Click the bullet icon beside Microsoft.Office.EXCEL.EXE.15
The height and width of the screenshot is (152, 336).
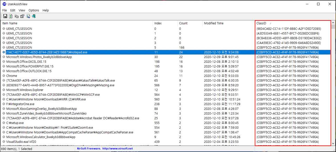pyautogui.click(x=4, y=61)
